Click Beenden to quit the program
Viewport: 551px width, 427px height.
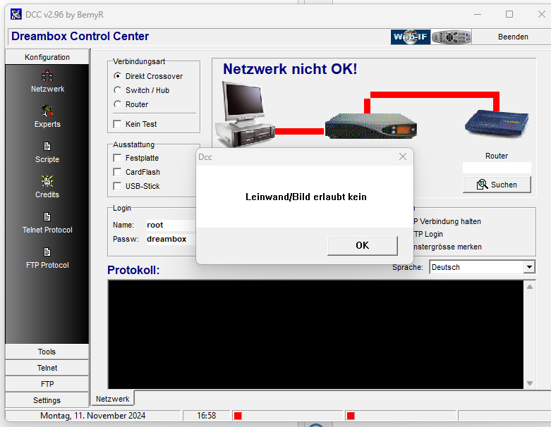tap(513, 37)
